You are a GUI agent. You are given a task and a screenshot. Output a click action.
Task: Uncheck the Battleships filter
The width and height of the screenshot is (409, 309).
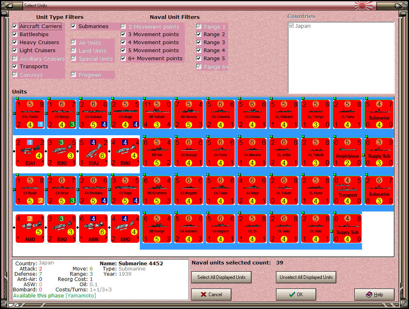click(x=15, y=35)
